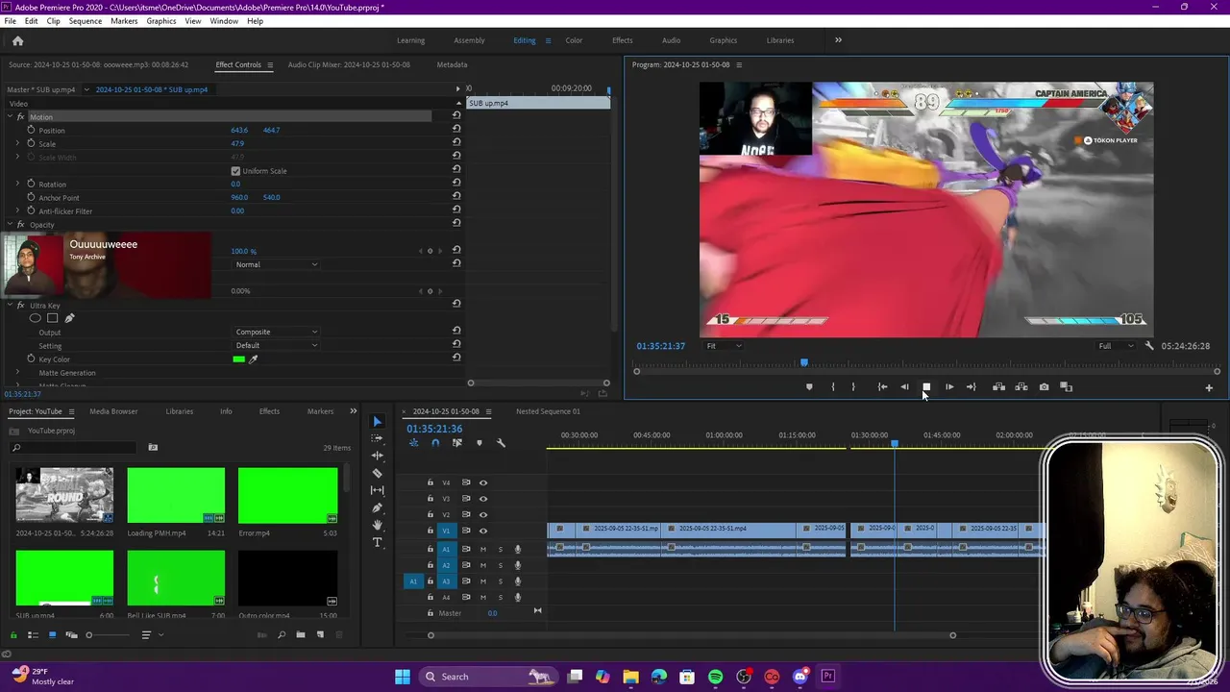
Task: Mute audio track A1
Action: [482, 549]
